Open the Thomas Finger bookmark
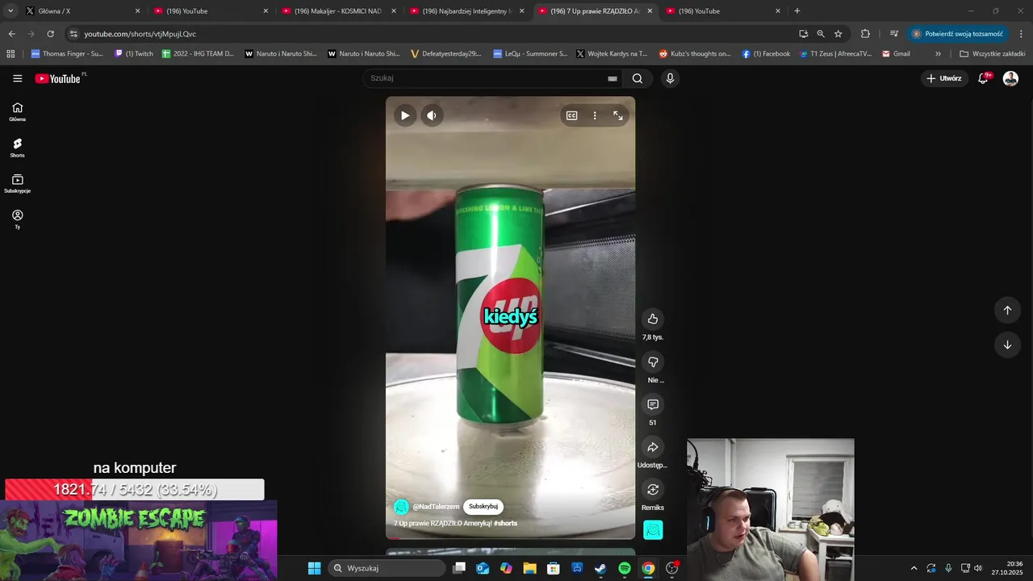This screenshot has height=581, width=1033. [x=67, y=54]
